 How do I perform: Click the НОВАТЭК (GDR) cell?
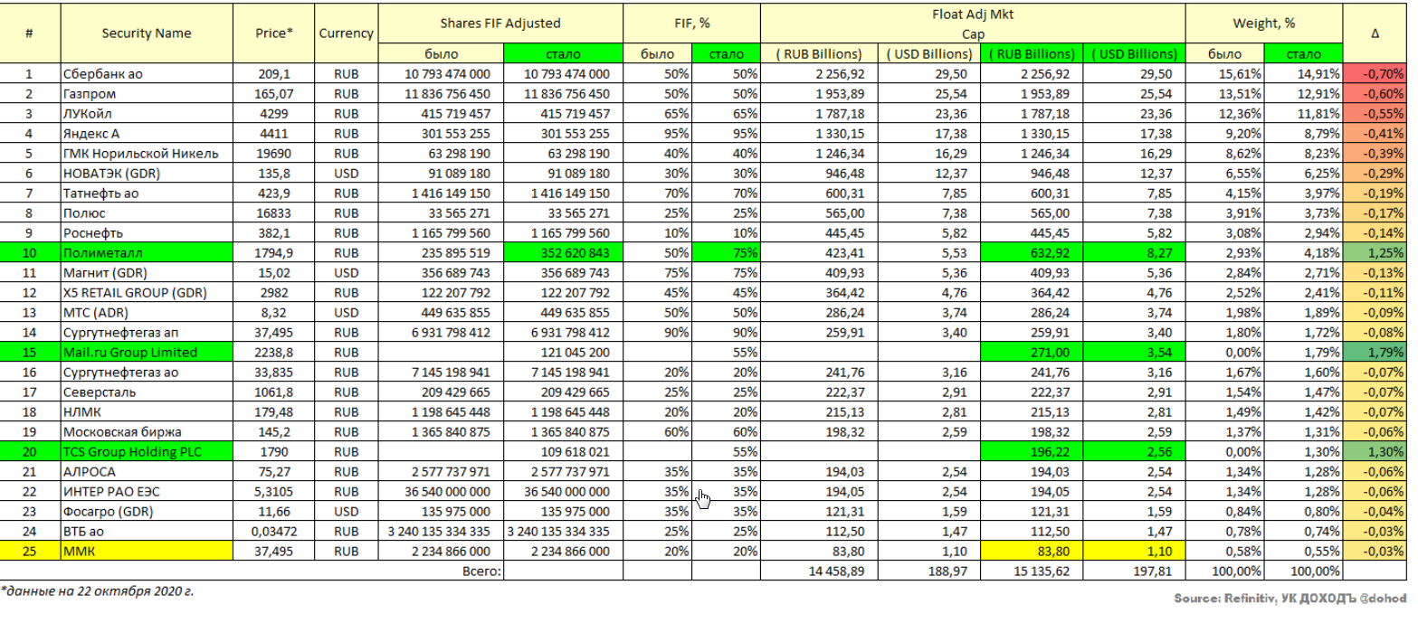point(146,173)
